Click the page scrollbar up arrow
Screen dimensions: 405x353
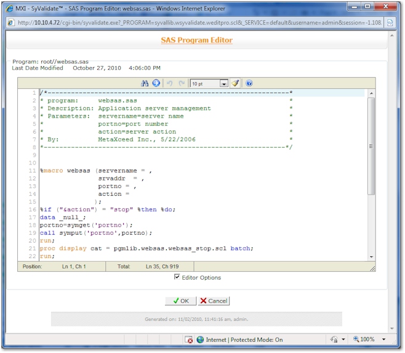392,36
